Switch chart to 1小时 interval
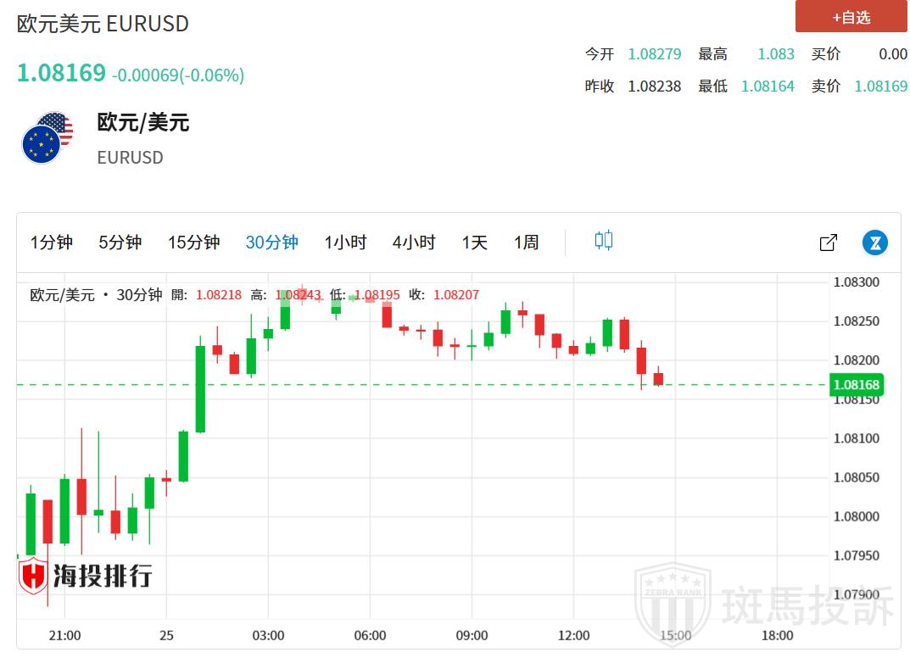This screenshot has width=910, height=658. tap(345, 243)
